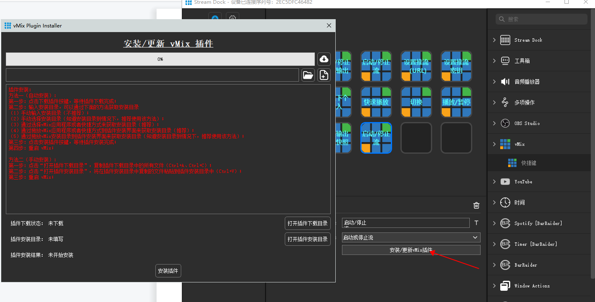Select the 设置推流密钥 key
Viewport: 595px width, 302px height.
pos(456,66)
